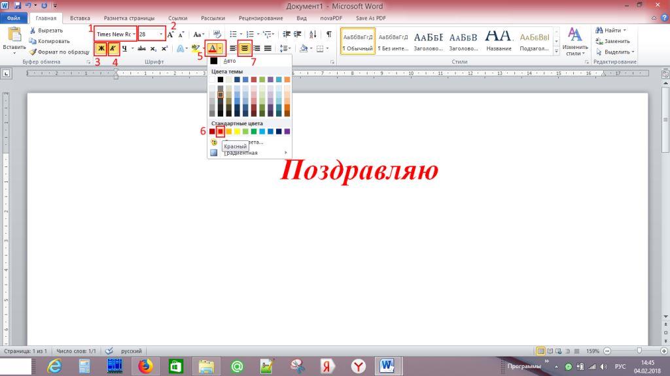The width and height of the screenshot is (670, 376).
Task: Open Изменить стили dropdown
Action: coord(574,41)
